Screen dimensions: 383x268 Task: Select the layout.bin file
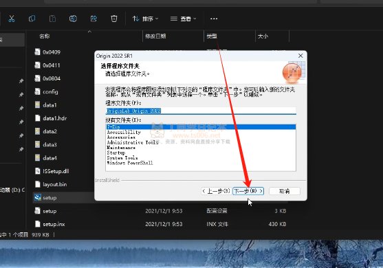(x=55, y=184)
